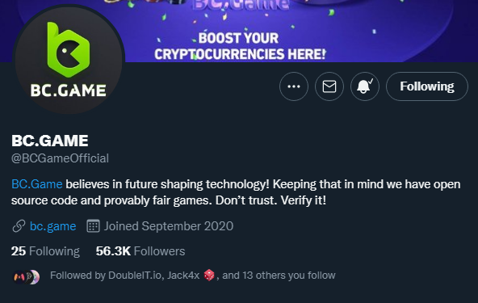
Task: Click the mutual followers avatar cluster
Action: coord(26,277)
